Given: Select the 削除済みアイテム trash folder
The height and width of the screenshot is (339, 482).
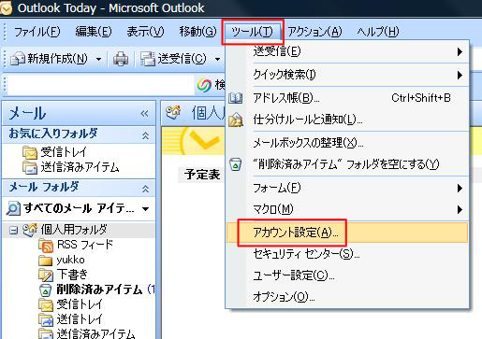Looking at the screenshot, I should (99, 290).
